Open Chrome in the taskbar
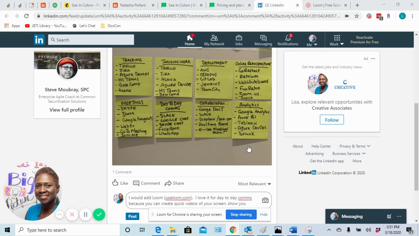The height and width of the screenshot is (236, 419). point(233,230)
